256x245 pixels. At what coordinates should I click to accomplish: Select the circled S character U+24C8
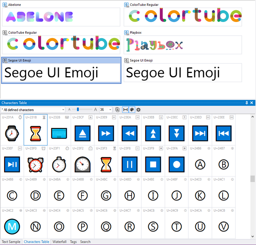point(153,223)
